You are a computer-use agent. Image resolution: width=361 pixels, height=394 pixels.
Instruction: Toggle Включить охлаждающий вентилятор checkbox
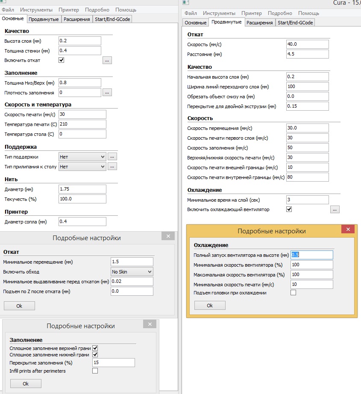289,209
